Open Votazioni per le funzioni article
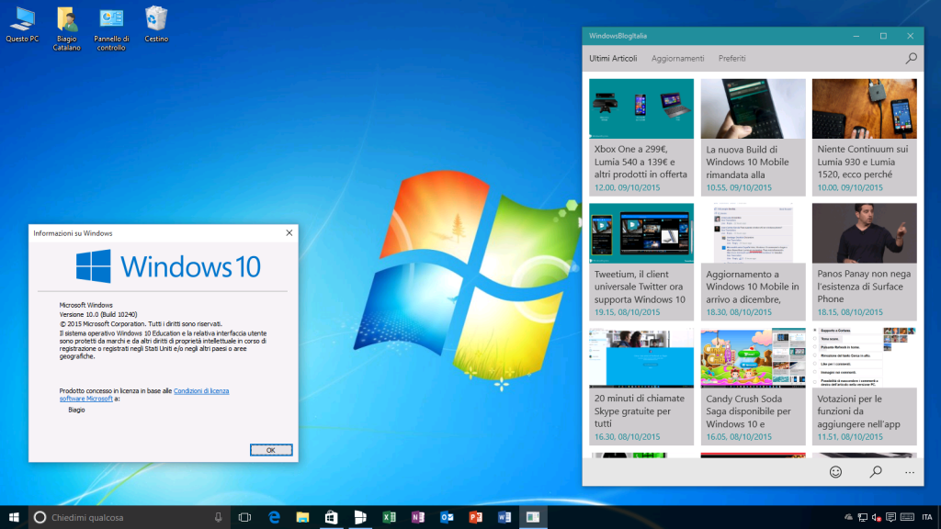941x529 pixels. pos(864,387)
